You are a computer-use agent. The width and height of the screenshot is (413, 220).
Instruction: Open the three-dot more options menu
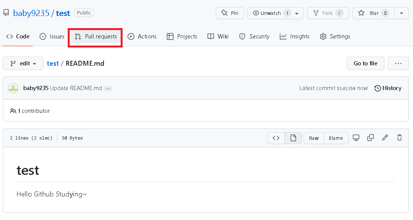click(x=398, y=63)
